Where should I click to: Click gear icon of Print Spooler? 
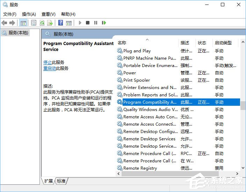[x=120, y=80]
